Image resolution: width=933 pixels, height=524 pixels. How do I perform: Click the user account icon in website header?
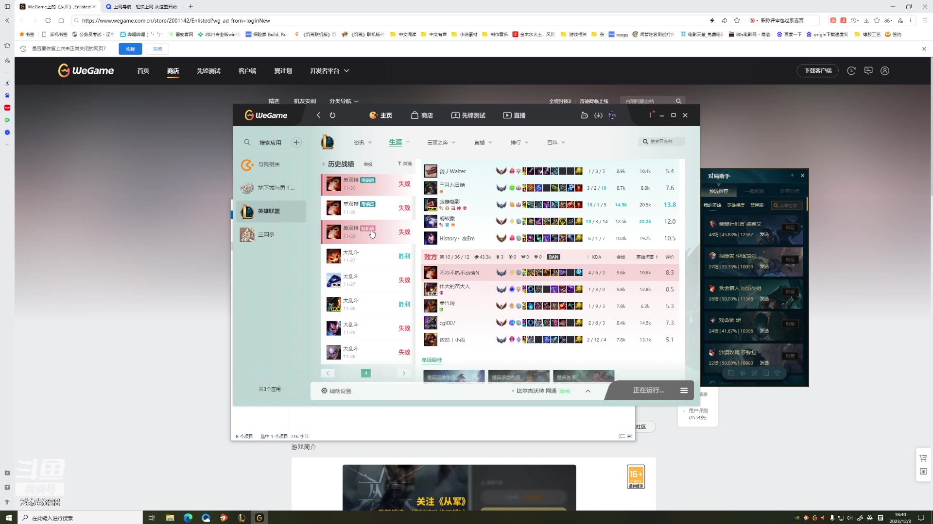point(885,71)
